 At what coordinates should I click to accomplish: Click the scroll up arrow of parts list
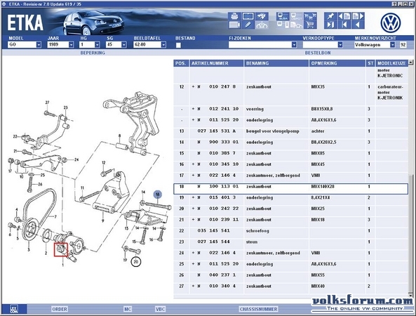point(410,62)
